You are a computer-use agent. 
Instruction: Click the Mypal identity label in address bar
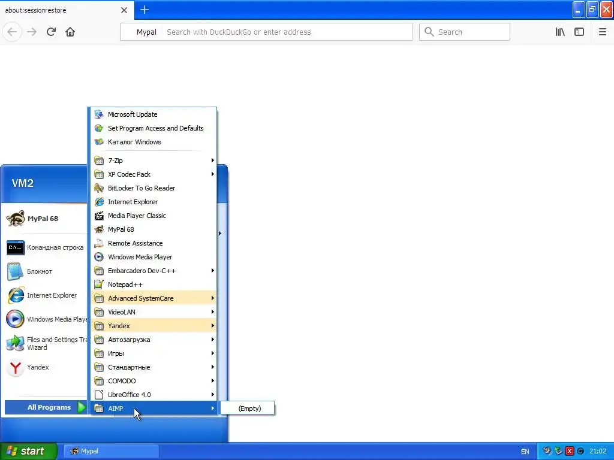pyautogui.click(x=146, y=32)
